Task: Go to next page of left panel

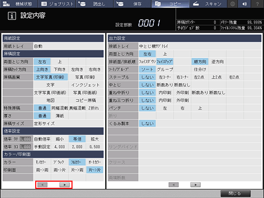Action: coord(64,185)
